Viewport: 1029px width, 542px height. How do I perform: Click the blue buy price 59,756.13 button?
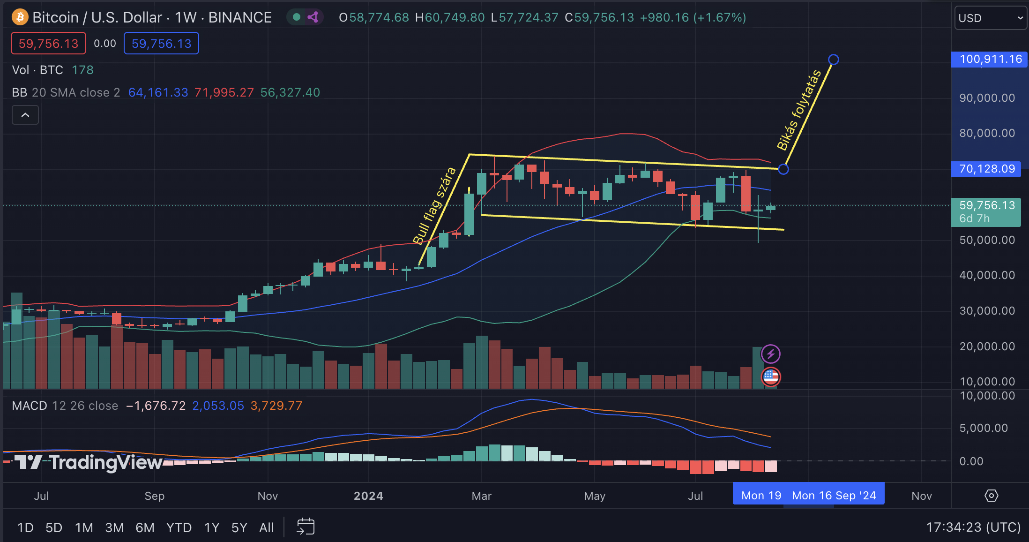coord(161,44)
